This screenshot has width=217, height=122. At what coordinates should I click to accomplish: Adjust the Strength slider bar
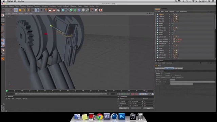point(193,82)
